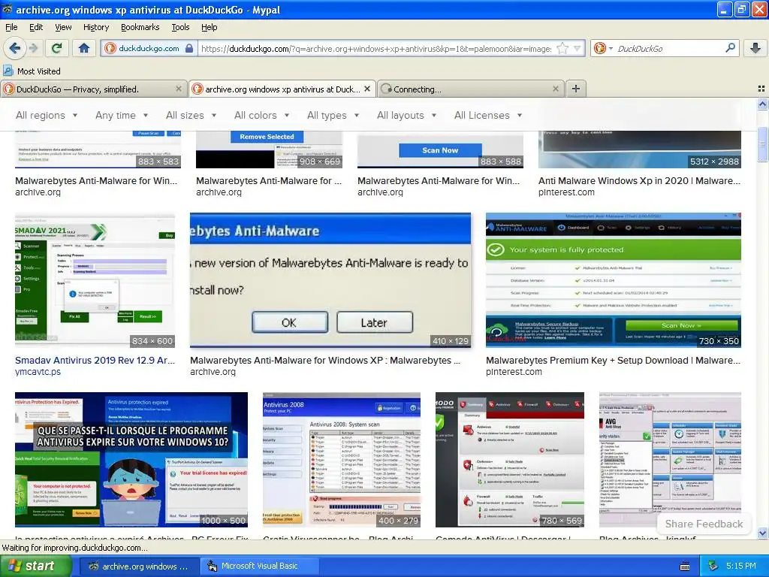769x577 pixels.
Task: Switch to DuckDuckGo — Privacy, simplified tab
Action: point(93,89)
